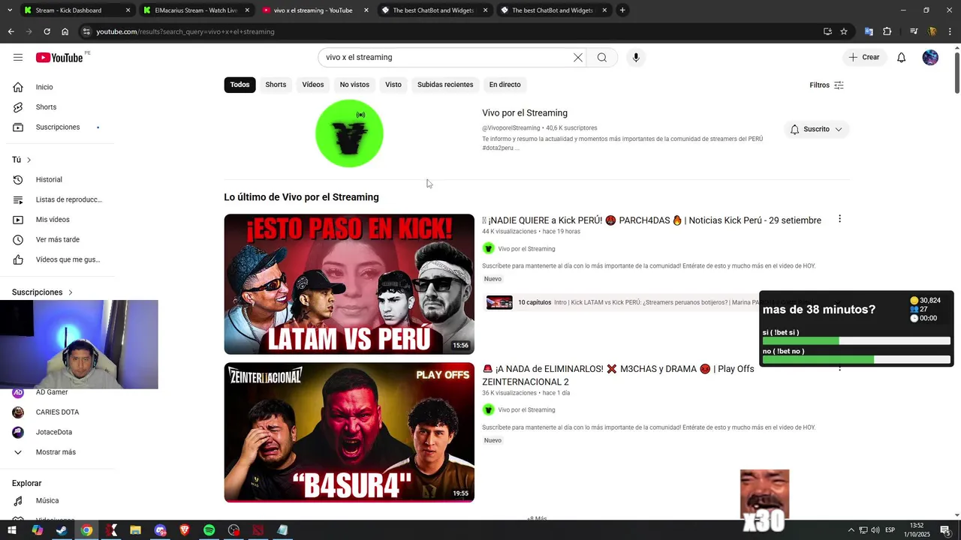
Task: Reload the page in the browser
Action: coord(47,31)
